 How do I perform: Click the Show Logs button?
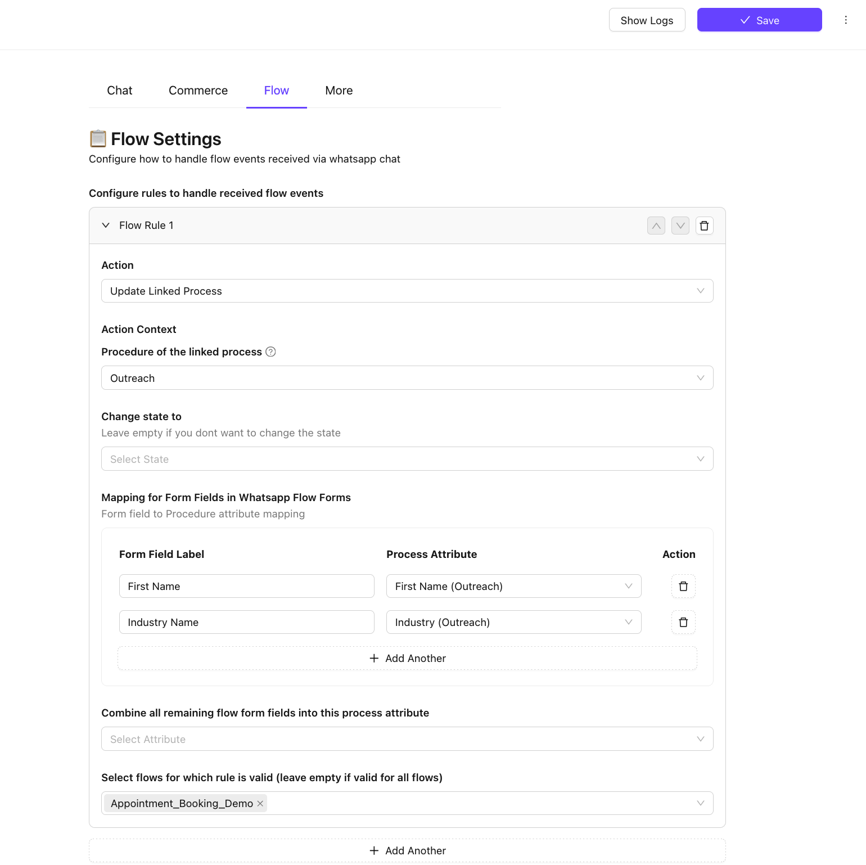tap(647, 20)
